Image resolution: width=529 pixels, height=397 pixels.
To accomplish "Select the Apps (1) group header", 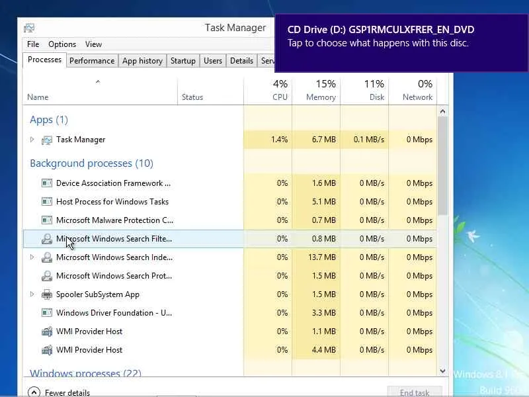I will tap(49, 120).
